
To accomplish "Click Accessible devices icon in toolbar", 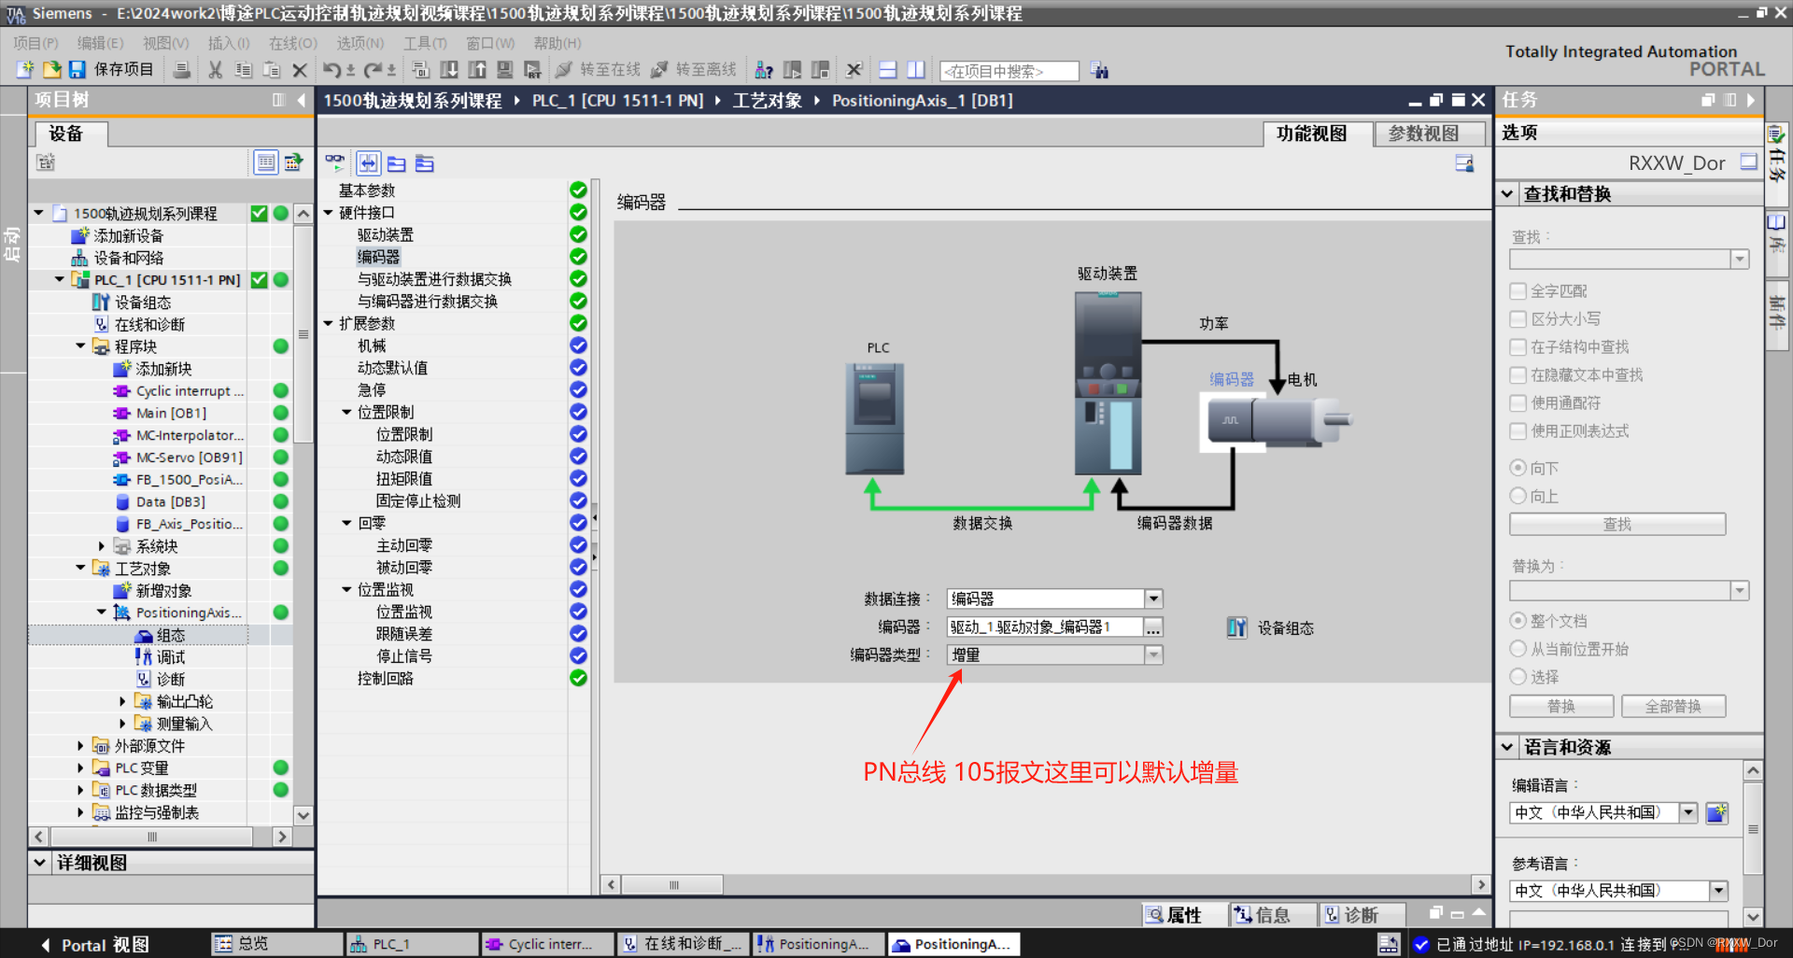I will 764,70.
